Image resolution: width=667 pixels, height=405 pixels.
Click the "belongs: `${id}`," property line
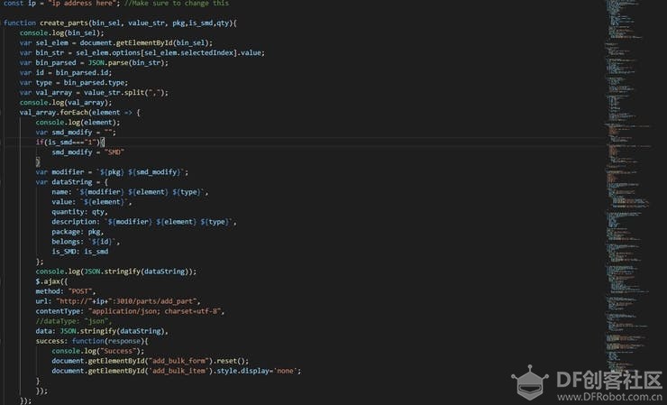coord(86,242)
